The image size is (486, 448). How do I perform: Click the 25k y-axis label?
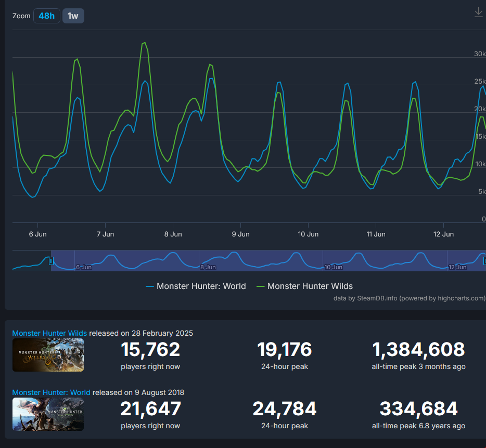pos(480,81)
